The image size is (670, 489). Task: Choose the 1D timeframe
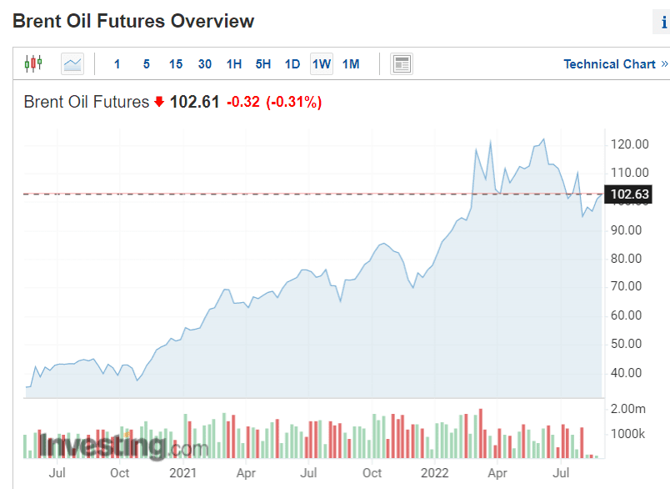pos(292,63)
